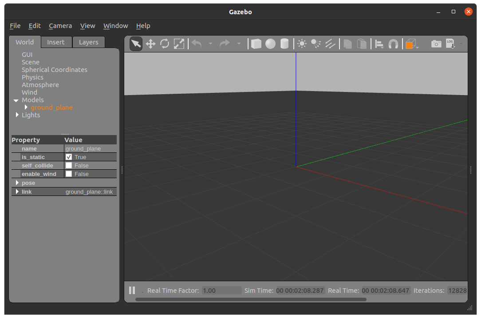Open the Help menu

(x=143, y=26)
